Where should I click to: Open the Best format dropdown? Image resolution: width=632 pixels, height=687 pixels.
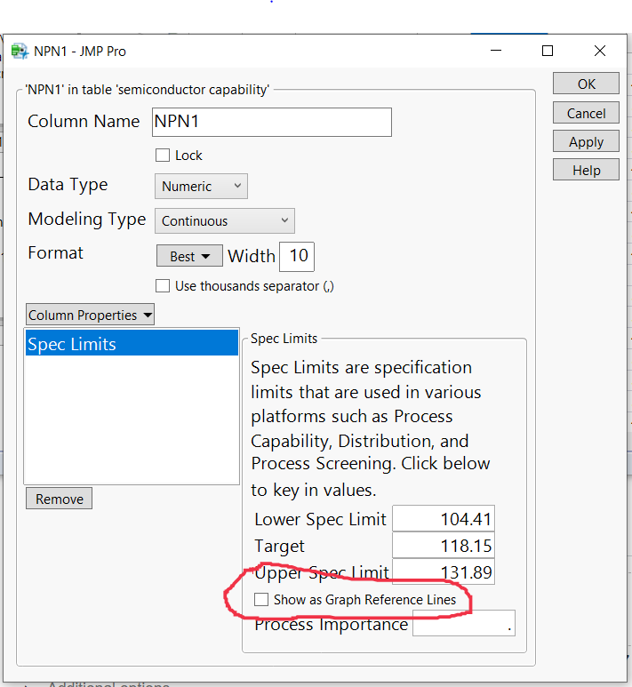(x=189, y=257)
